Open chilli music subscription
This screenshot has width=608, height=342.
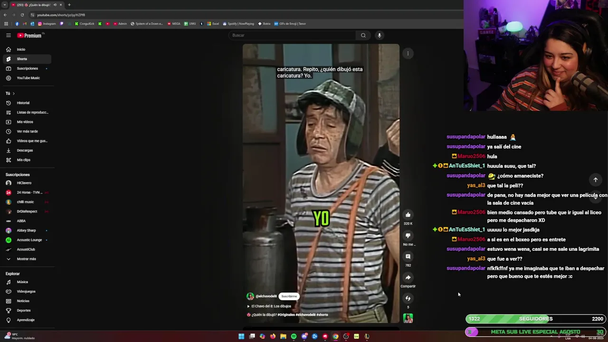[x=27, y=202]
